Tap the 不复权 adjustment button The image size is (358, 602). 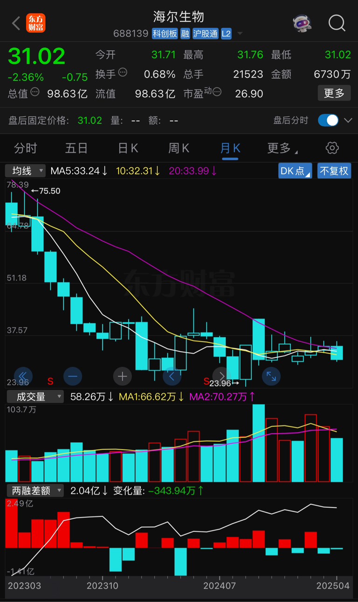334,170
